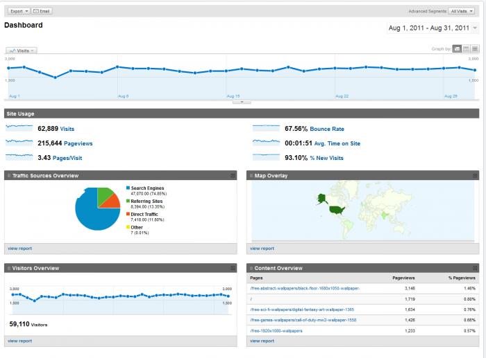Click the Pages column header

pyautogui.click(x=256, y=278)
